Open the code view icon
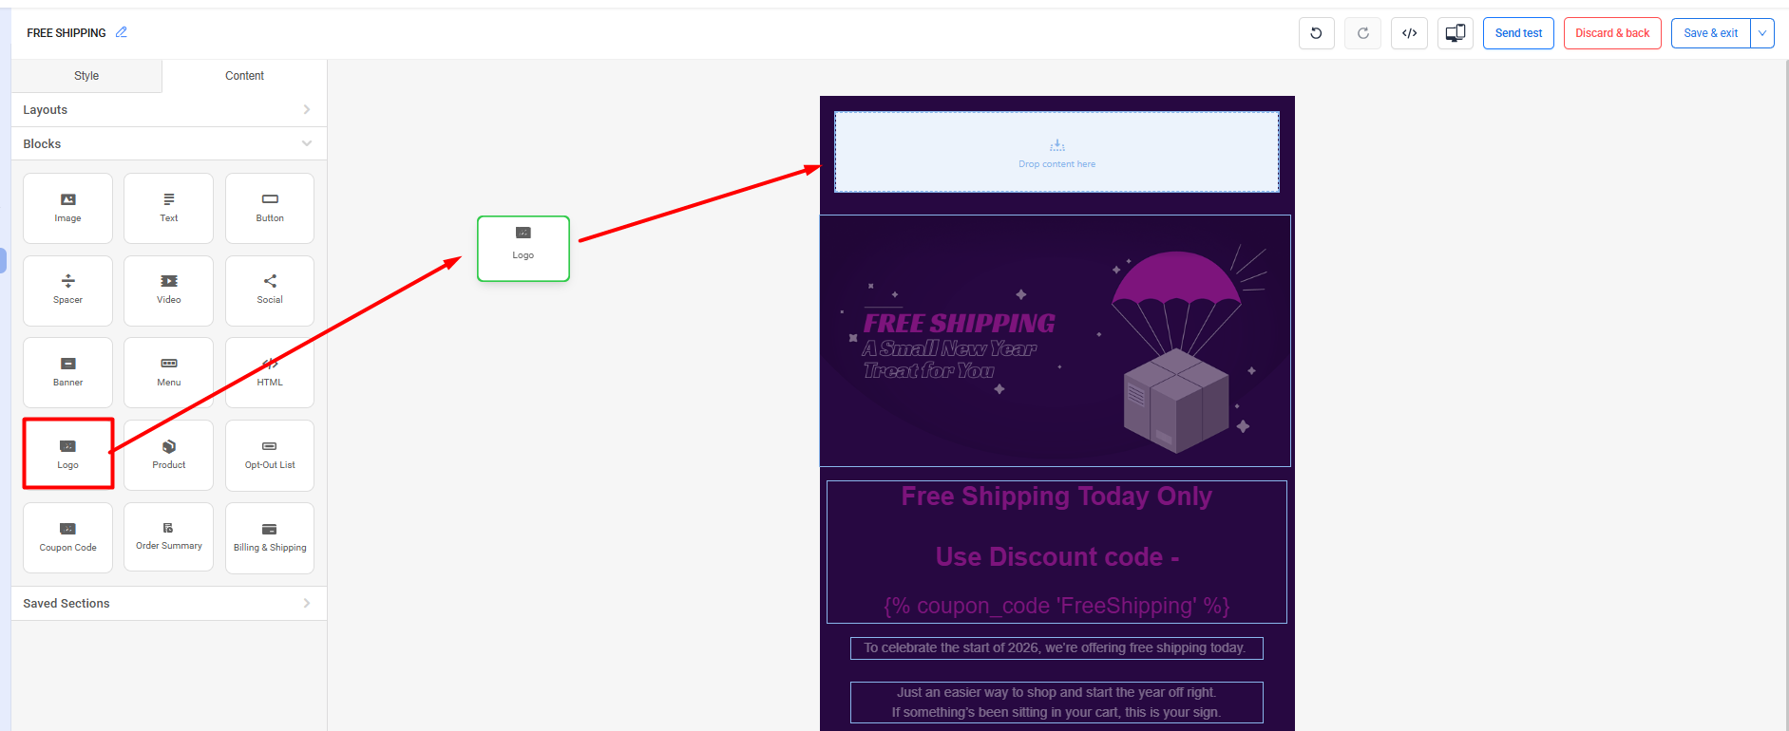 tap(1409, 33)
